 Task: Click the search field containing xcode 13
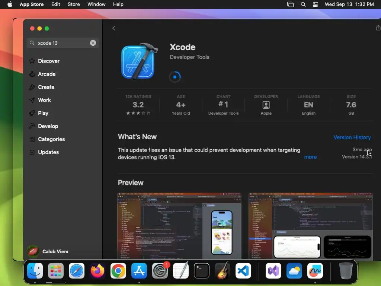coord(63,43)
